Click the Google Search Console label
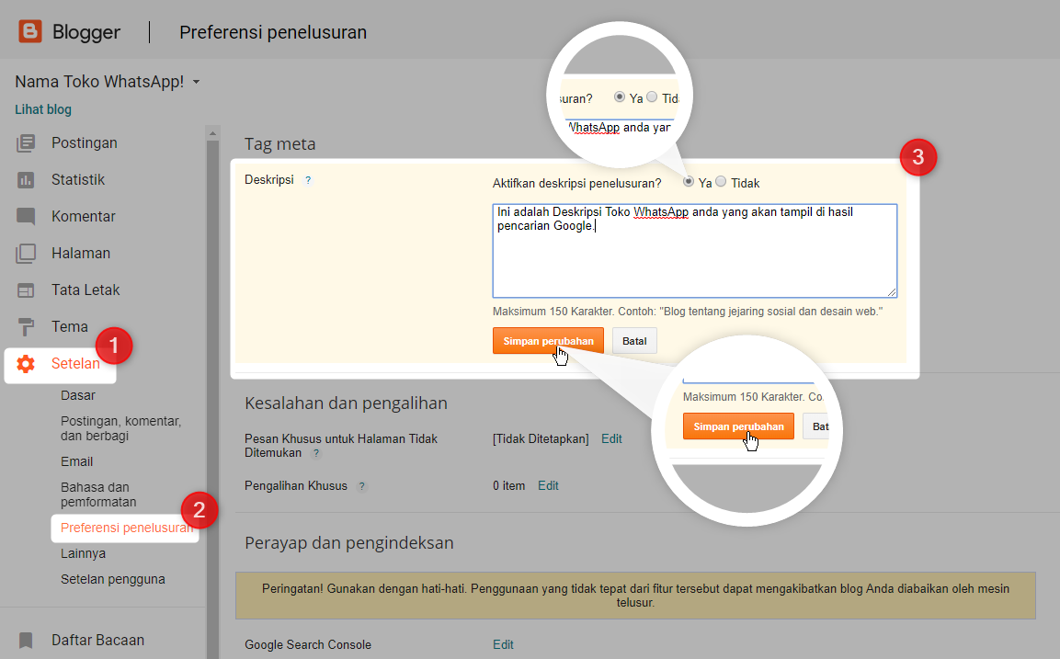The width and height of the screenshot is (1060, 659). click(x=308, y=645)
